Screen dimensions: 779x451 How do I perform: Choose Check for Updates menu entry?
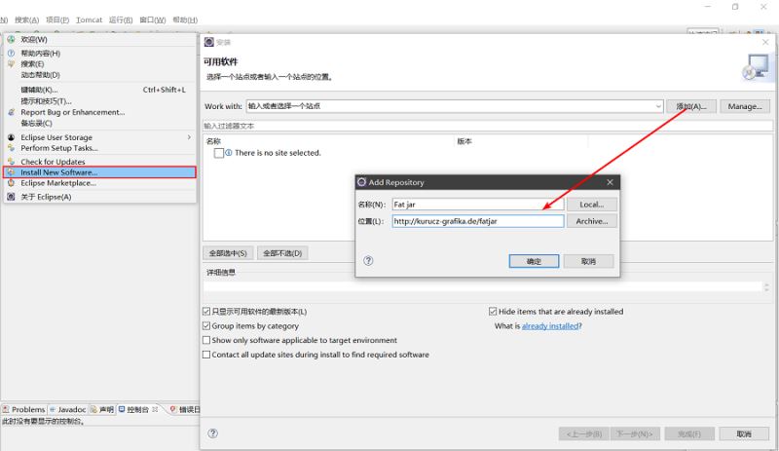point(99,162)
